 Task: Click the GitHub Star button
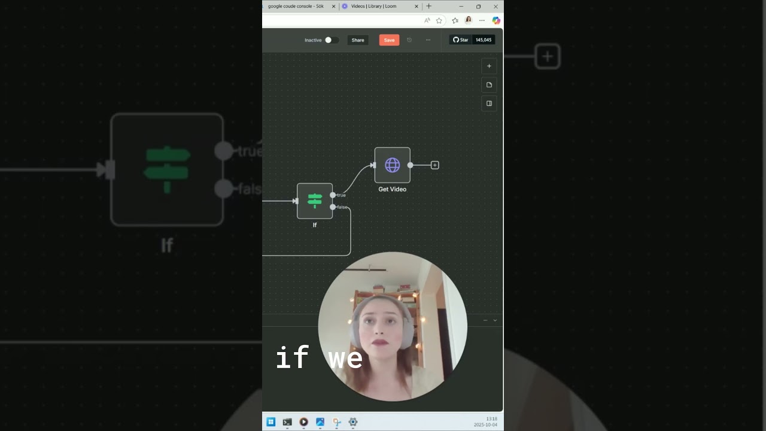tap(461, 40)
